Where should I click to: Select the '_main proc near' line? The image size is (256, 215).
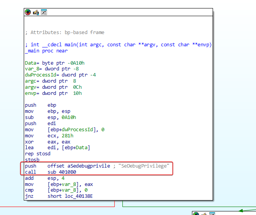(46, 51)
